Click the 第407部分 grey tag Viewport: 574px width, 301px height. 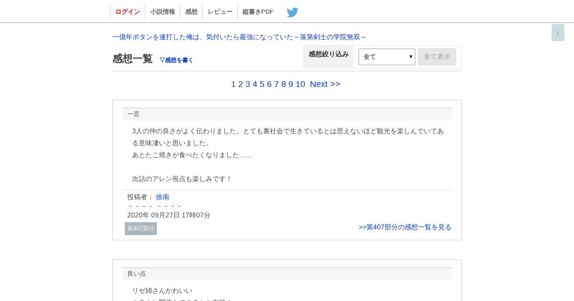(x=141, y=228)
